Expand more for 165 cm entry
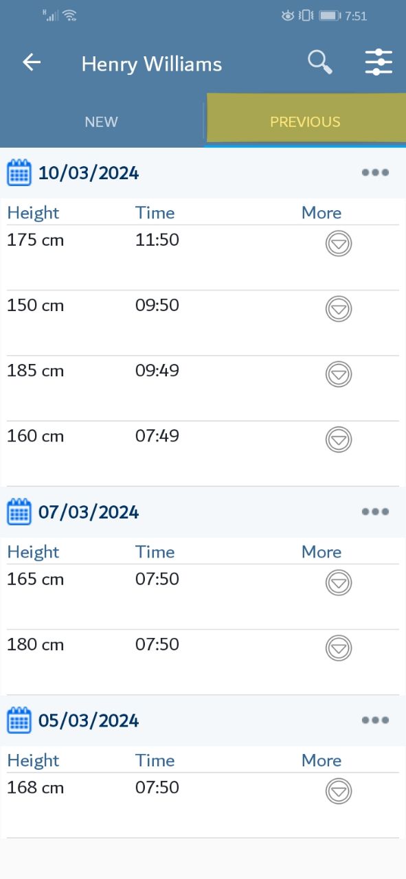406x879 pixels. [339, 582]
